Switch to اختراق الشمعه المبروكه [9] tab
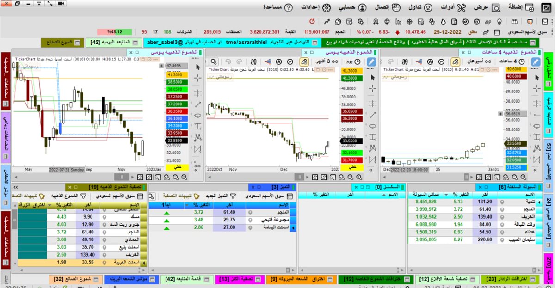The image size is (555, 288). coord(301,279)
